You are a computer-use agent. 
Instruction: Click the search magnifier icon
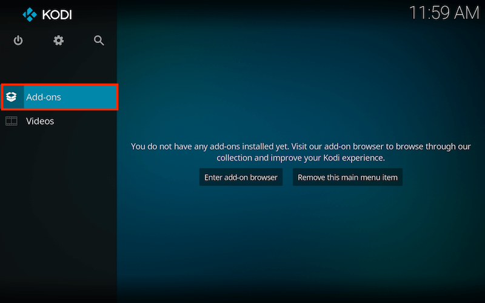coord(99,41)
